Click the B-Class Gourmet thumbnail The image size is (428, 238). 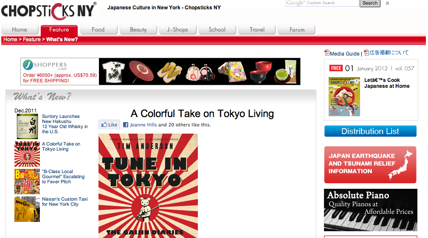coord(27,182)
